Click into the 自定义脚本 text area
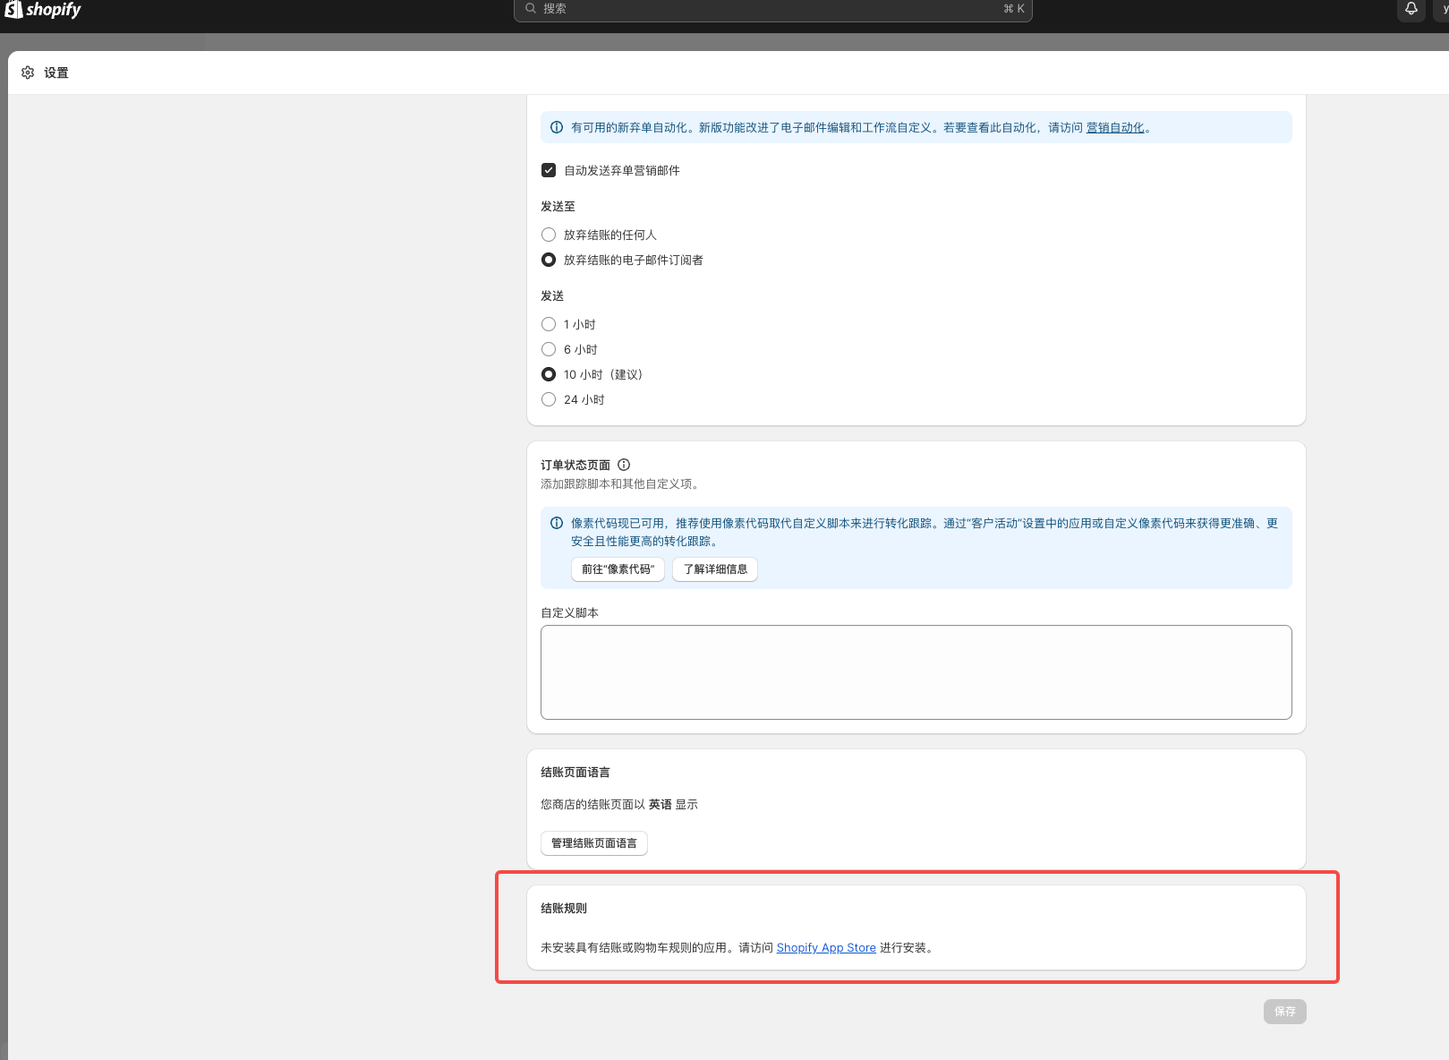Image resolution: width=1449 pixels, height=1060 pixels. click(x=916, y=672)
